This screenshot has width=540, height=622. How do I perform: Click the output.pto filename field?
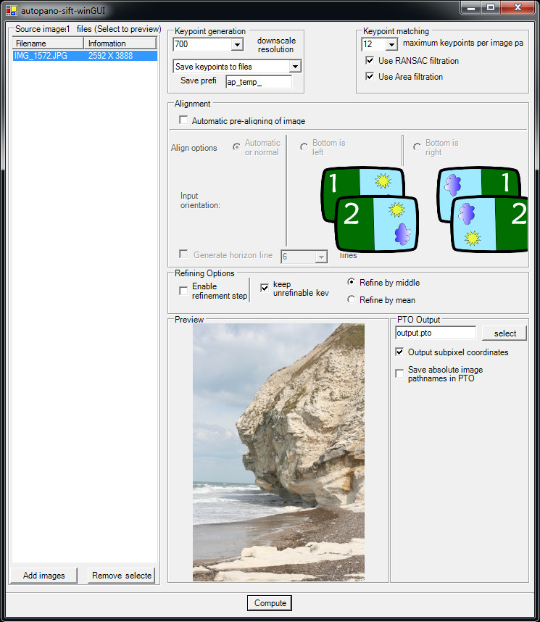[436, 333]
